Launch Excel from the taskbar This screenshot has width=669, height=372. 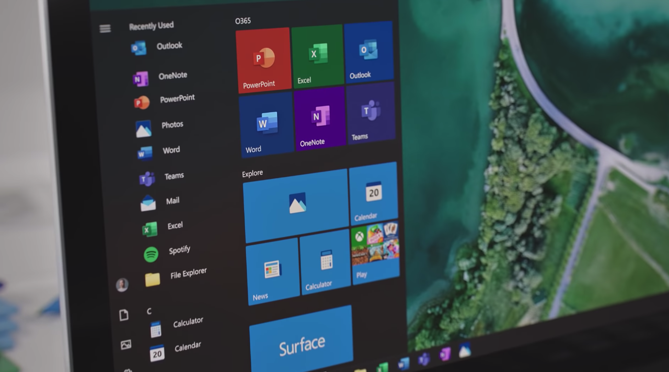pos(382,366)
